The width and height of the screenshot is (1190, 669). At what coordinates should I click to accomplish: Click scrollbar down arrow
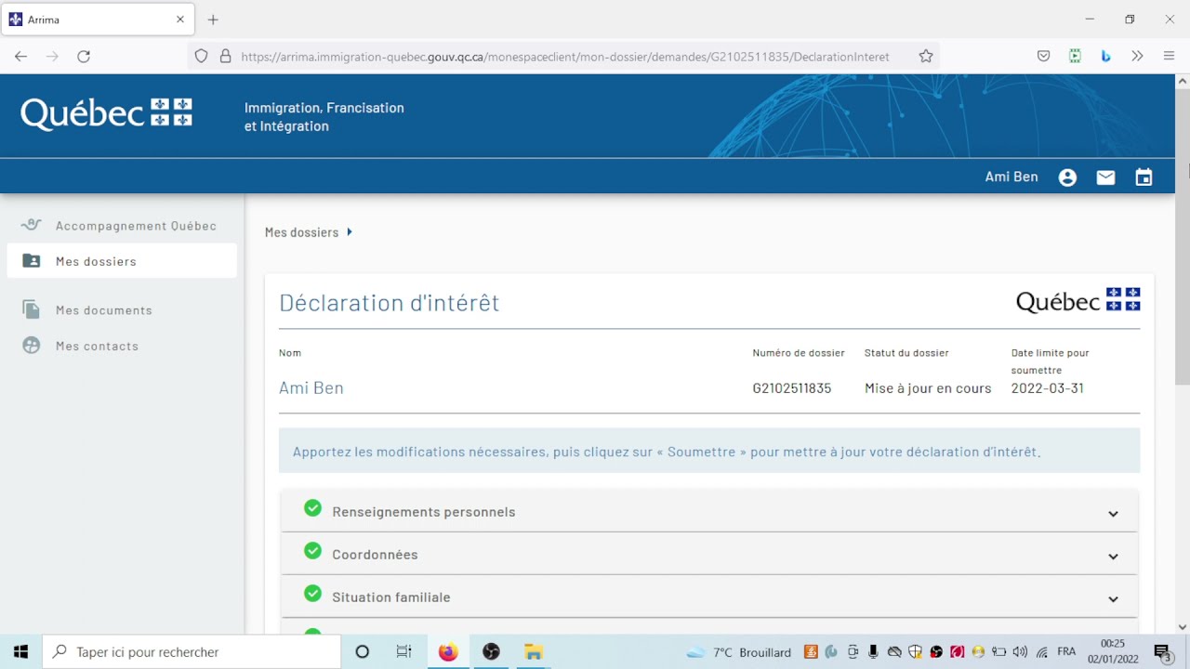click(x=1183, y=626)
